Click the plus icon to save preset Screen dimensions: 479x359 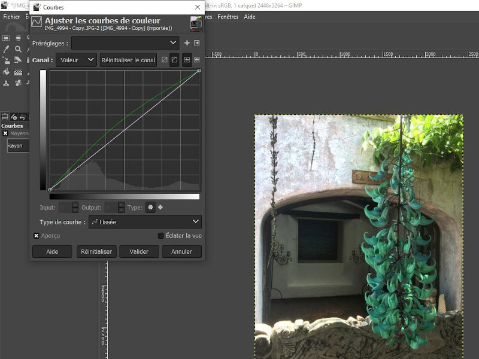[x=187, y=43]
